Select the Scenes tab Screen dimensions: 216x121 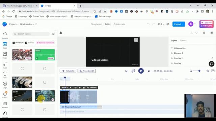point(183,40)
